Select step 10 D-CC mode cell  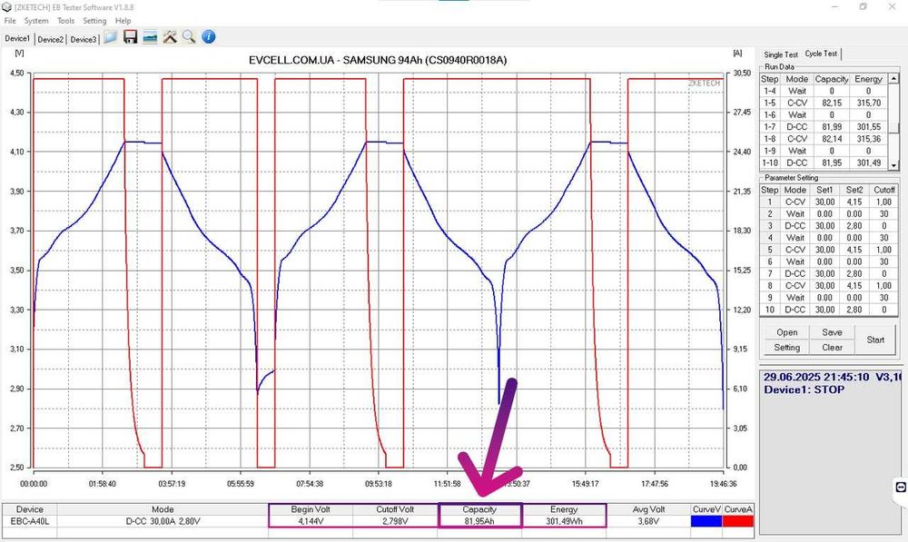(795, 310)
